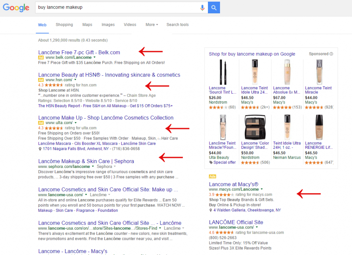Image resolution: width=352 pixels, height=255 pixels.
Task: Click Lancôme Mascara sitelink
Action: (x=55, y=144)
